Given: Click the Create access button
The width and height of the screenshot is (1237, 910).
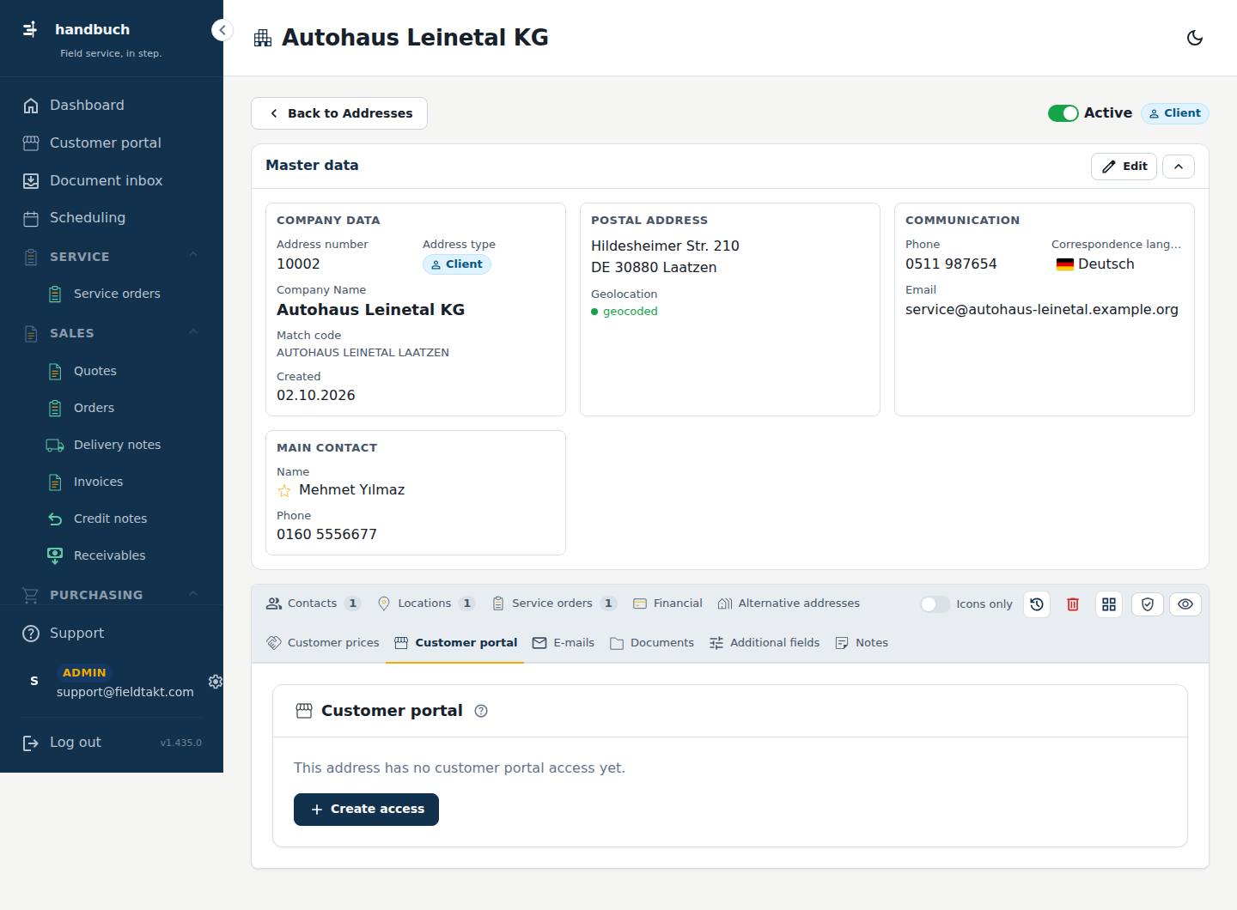Looking at the screenshot, I should [x=366, y=810].
